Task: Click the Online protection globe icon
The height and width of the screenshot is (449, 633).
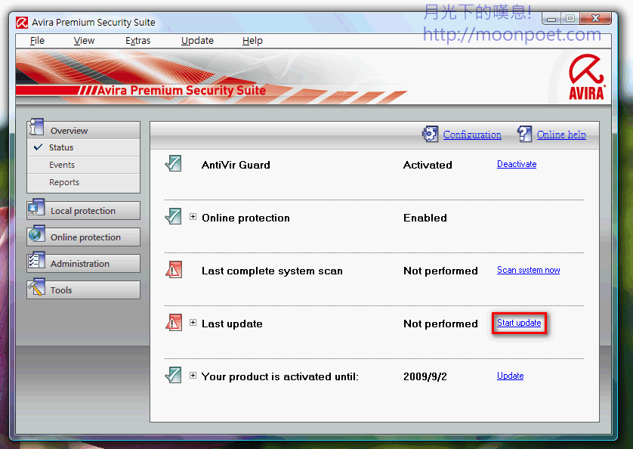Action: 36,236
